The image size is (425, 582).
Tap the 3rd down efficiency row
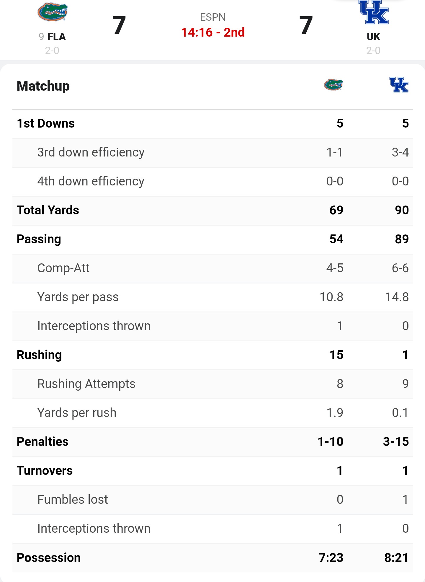(x=212, y=152)
